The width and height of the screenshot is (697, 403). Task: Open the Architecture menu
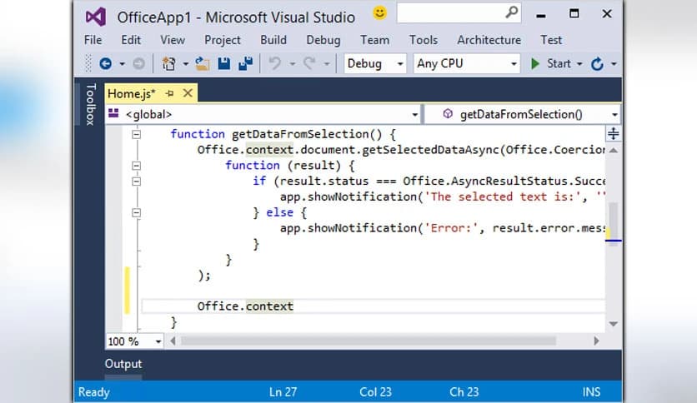coord(489,40)
